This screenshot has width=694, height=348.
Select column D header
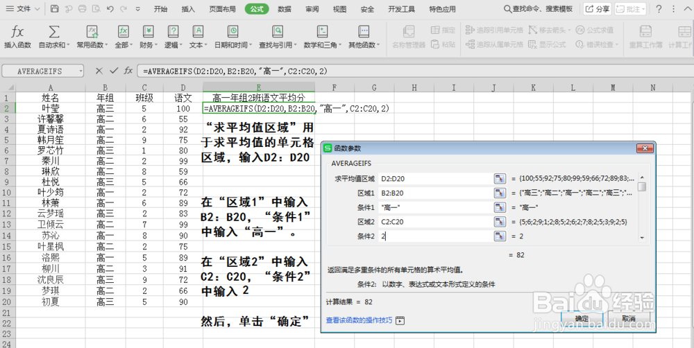183,87
